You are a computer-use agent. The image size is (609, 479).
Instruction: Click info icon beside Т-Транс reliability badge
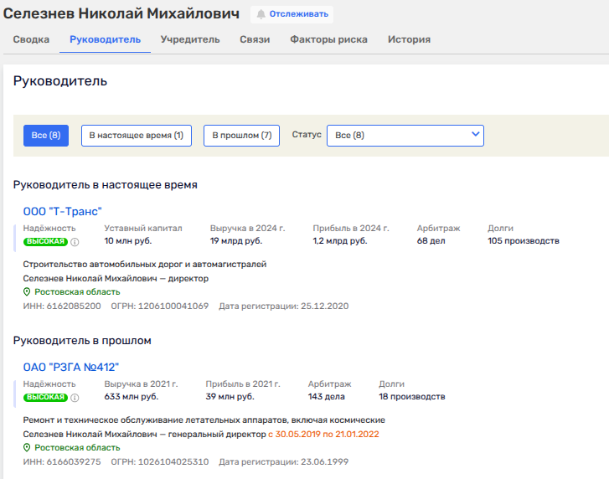click(x=75, y=242)
